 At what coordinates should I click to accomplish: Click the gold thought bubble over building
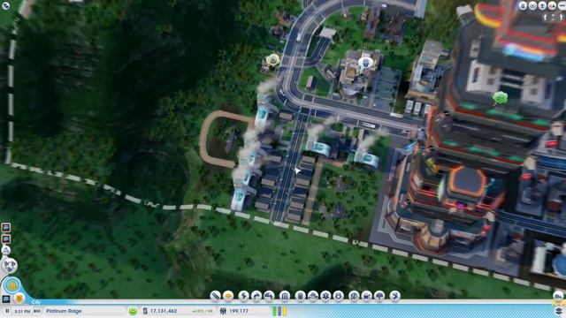tap(273, 59)
